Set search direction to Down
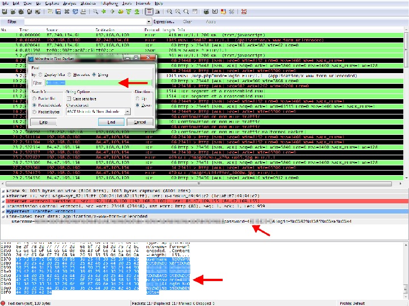Screen dimensions: 409x306 click(x=137, y=105)
